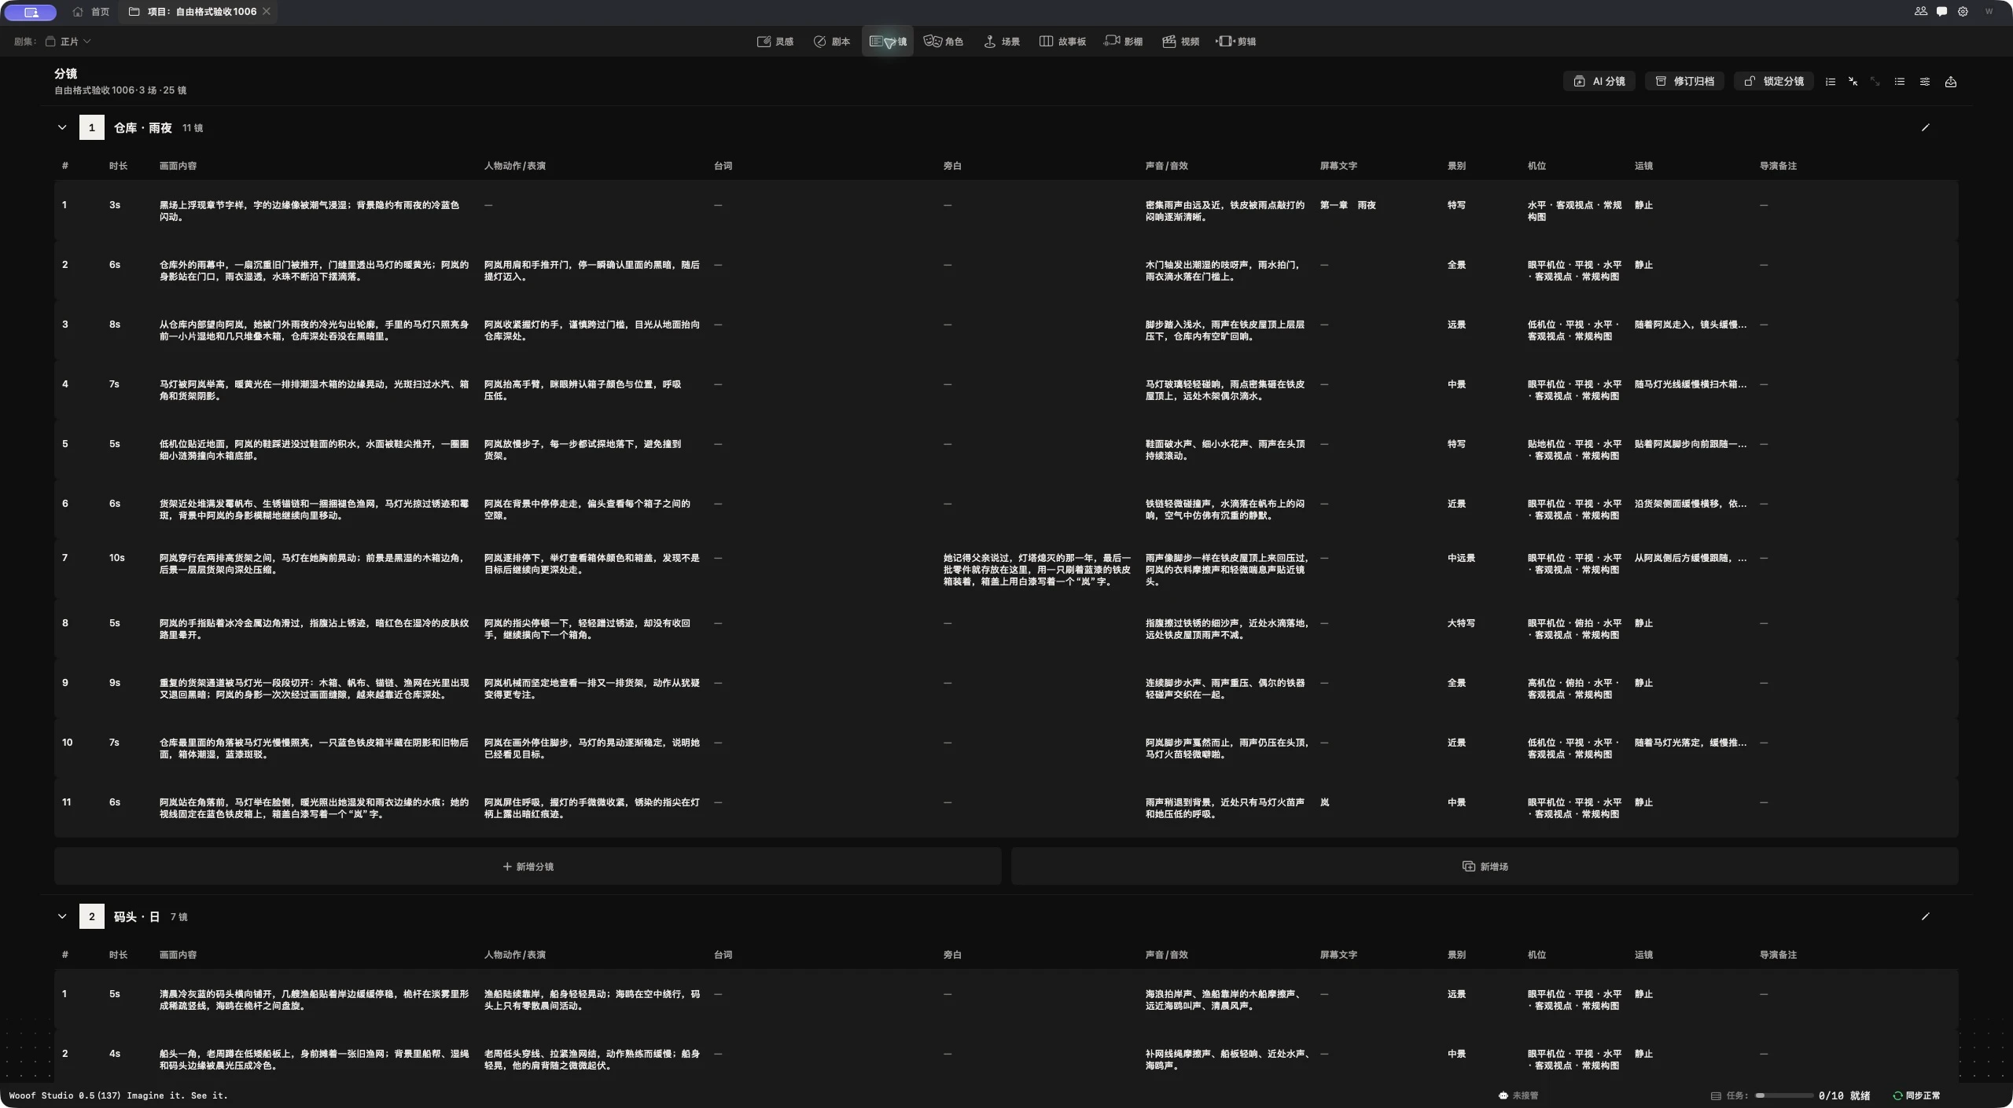The width and height of the screenshot is (2013, 1108).
Task: Click the numbered list icon in toolbar
Action: (1831, 82)
